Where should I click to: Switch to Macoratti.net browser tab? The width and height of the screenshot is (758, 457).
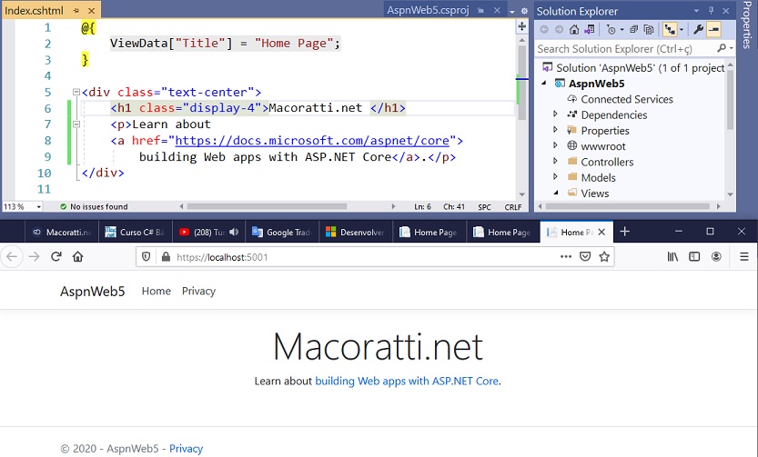[x=62, y=232]
